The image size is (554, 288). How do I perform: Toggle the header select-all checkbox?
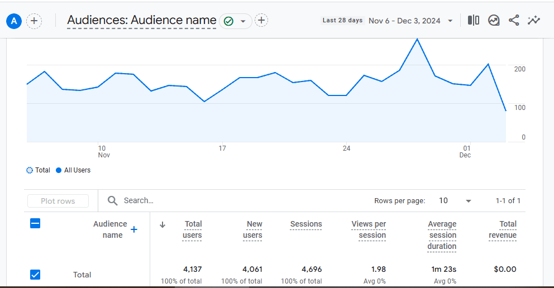[x=35, y=224]
